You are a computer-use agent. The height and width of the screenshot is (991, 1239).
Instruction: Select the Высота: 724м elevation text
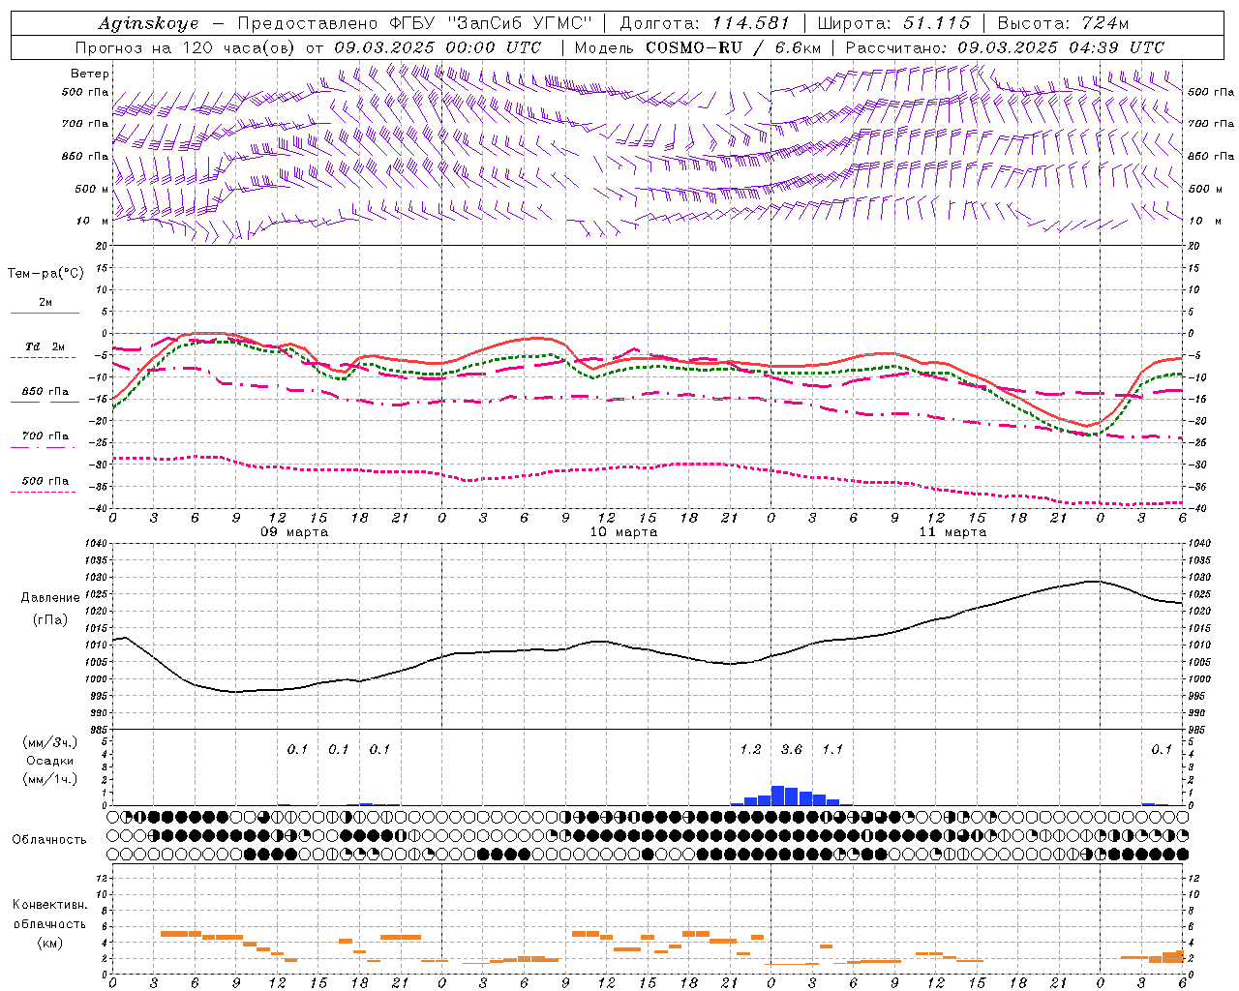click(x=1063, y=23)
